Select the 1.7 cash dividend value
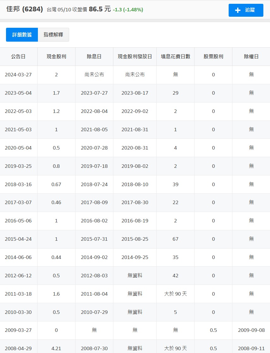This screenshot has height=353, width=270. tap(56, 93)
